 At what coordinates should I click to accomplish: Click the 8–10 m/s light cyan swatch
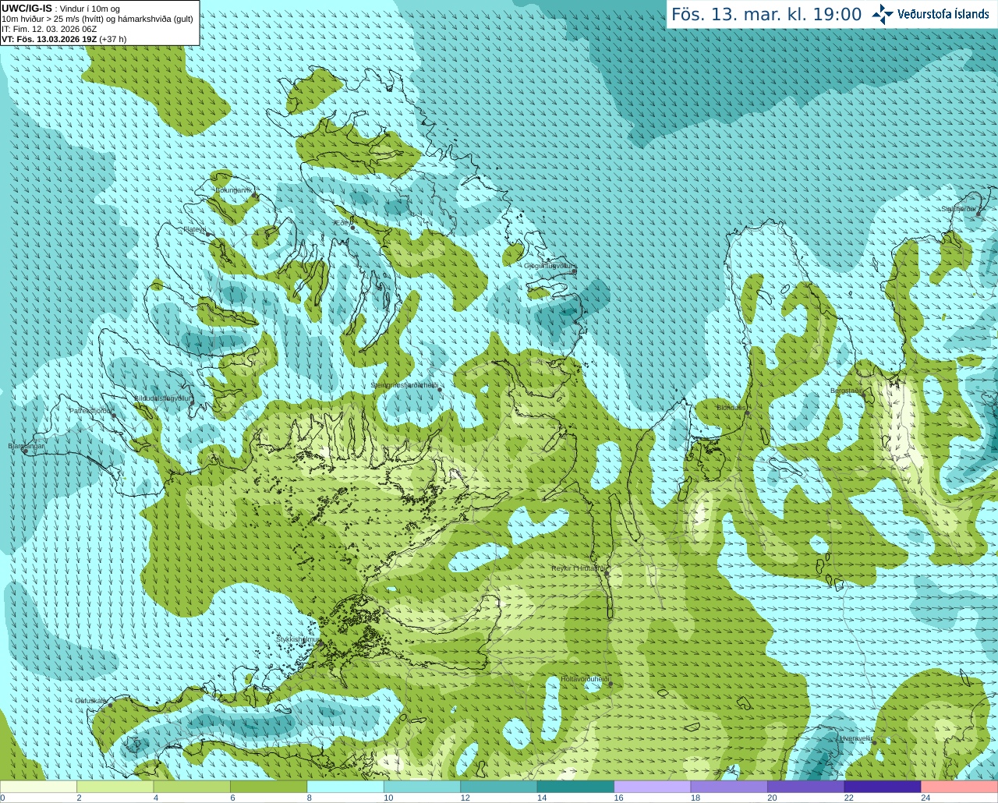345,787
